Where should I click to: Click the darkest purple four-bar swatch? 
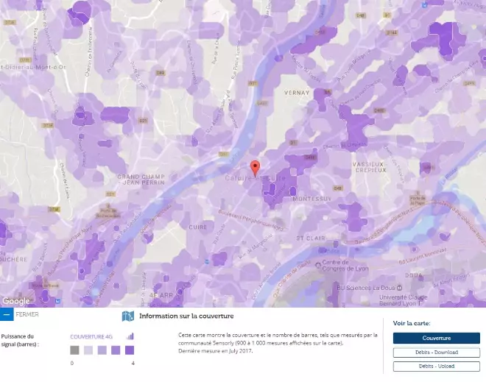click(x=130, y=350)
